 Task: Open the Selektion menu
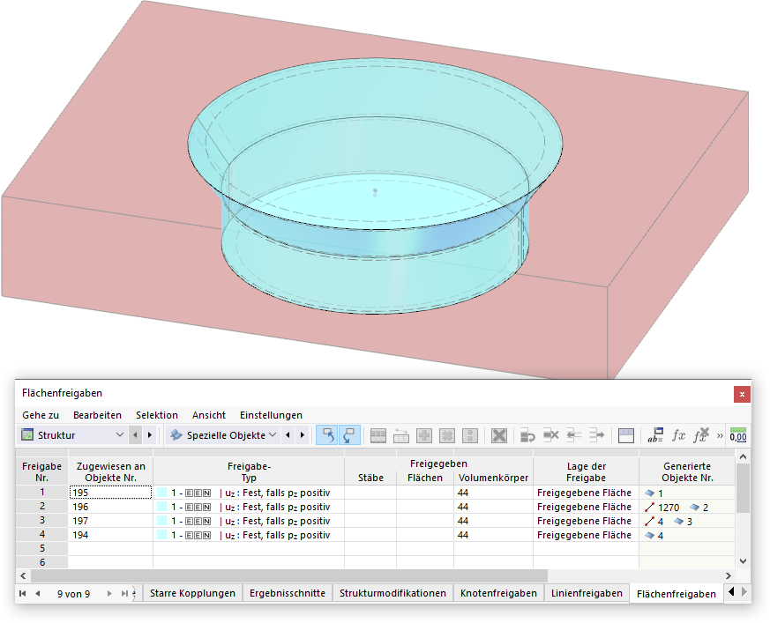157,415
